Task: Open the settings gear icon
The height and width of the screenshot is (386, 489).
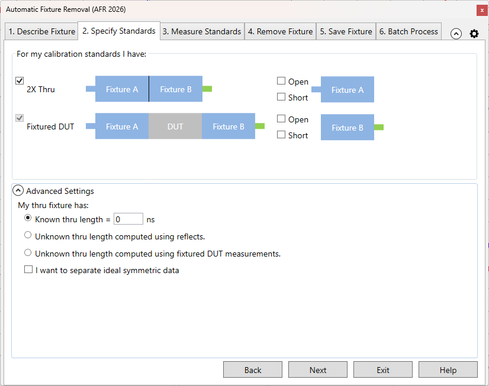Action: [x=474, y=34]
